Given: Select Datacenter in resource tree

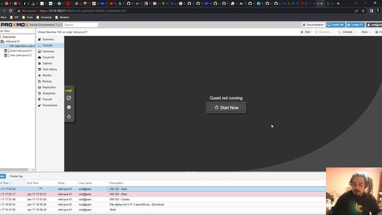Looking at the screenshot, I should pyautogui.click(x=9, y=37).
